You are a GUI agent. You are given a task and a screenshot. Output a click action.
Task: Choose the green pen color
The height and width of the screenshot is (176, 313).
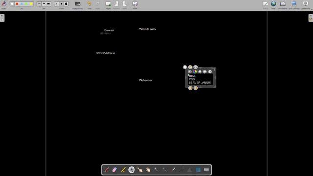tap(26, 4)
